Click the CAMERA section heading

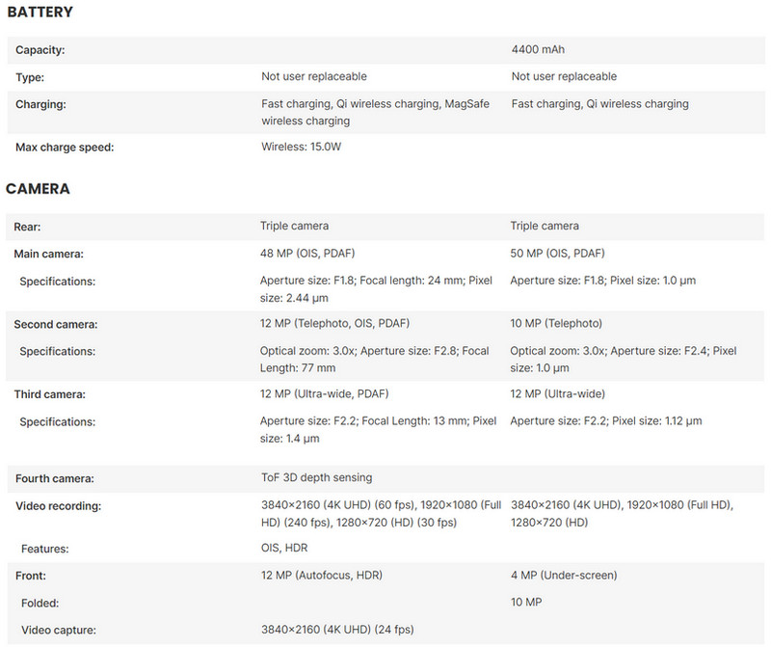click(x=38, y=189)
